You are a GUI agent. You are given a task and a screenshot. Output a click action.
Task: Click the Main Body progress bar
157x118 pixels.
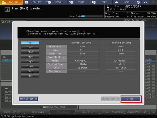point(92,16)
